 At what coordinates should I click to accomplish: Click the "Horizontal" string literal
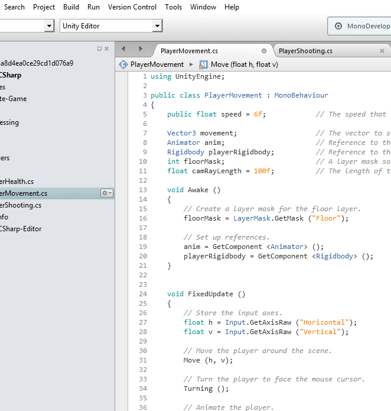click(324, 322)
